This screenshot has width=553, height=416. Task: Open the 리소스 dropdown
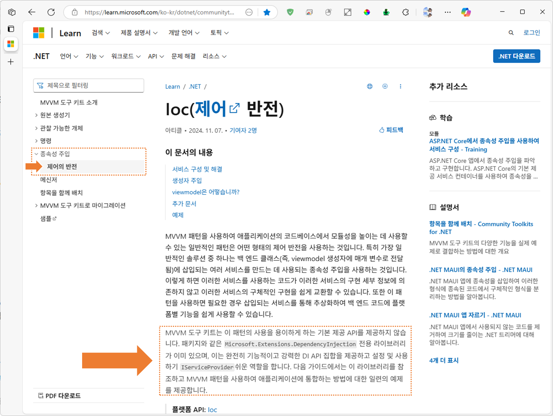point(215,56)
